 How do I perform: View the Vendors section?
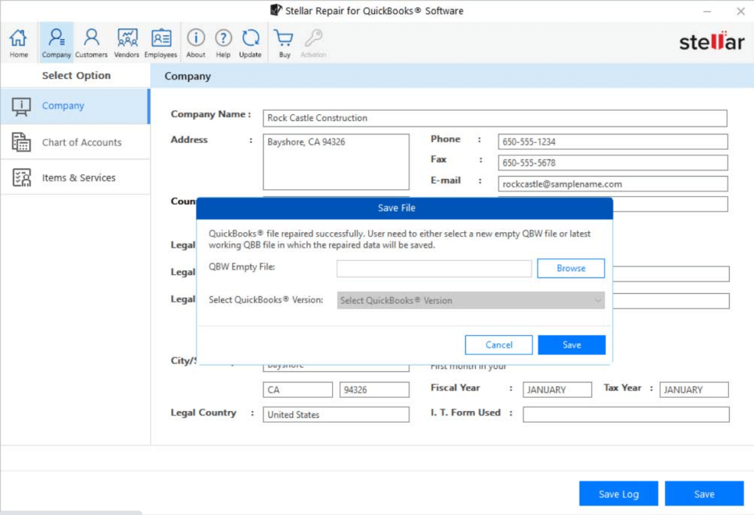126,41
